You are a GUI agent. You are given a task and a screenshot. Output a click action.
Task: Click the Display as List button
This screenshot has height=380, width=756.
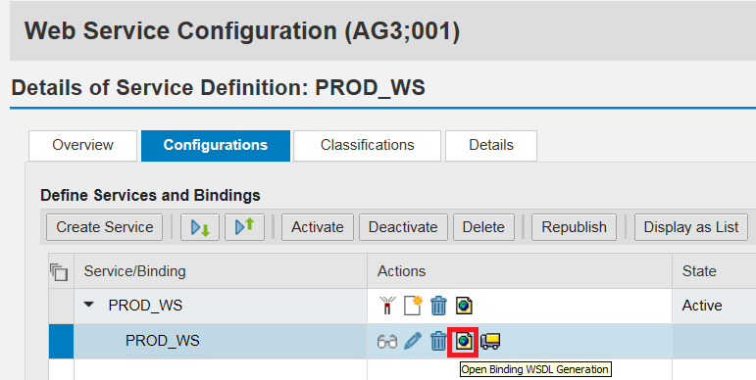point(691,227)
